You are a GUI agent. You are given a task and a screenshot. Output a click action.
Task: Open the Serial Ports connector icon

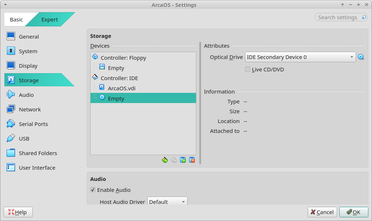coord(11,124)
